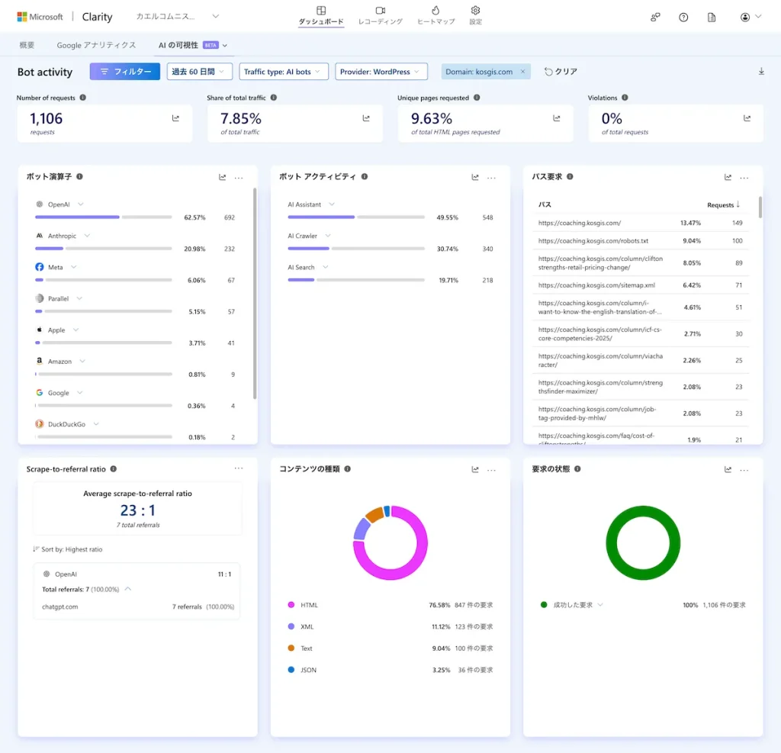This screenshot has height=753, width=781.
Task: Open the 過去 60 日間 date dropdown
Action: click(x=199, y=71)
